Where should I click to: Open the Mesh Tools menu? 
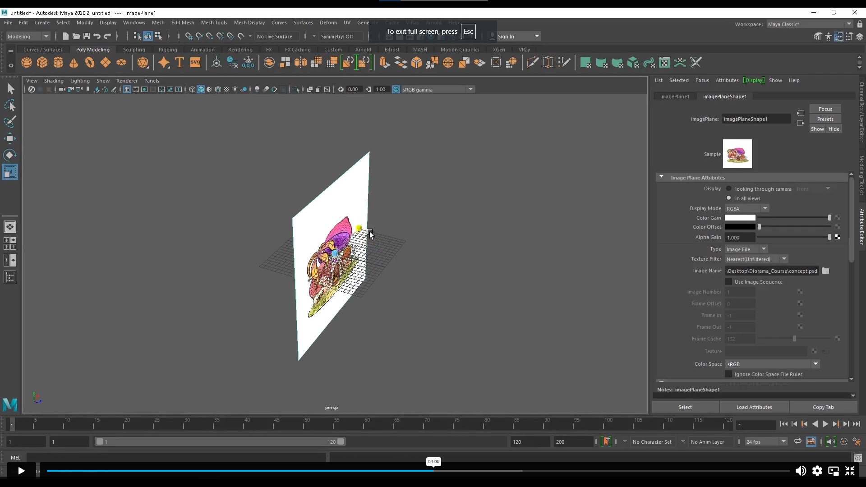pos(215,23)
